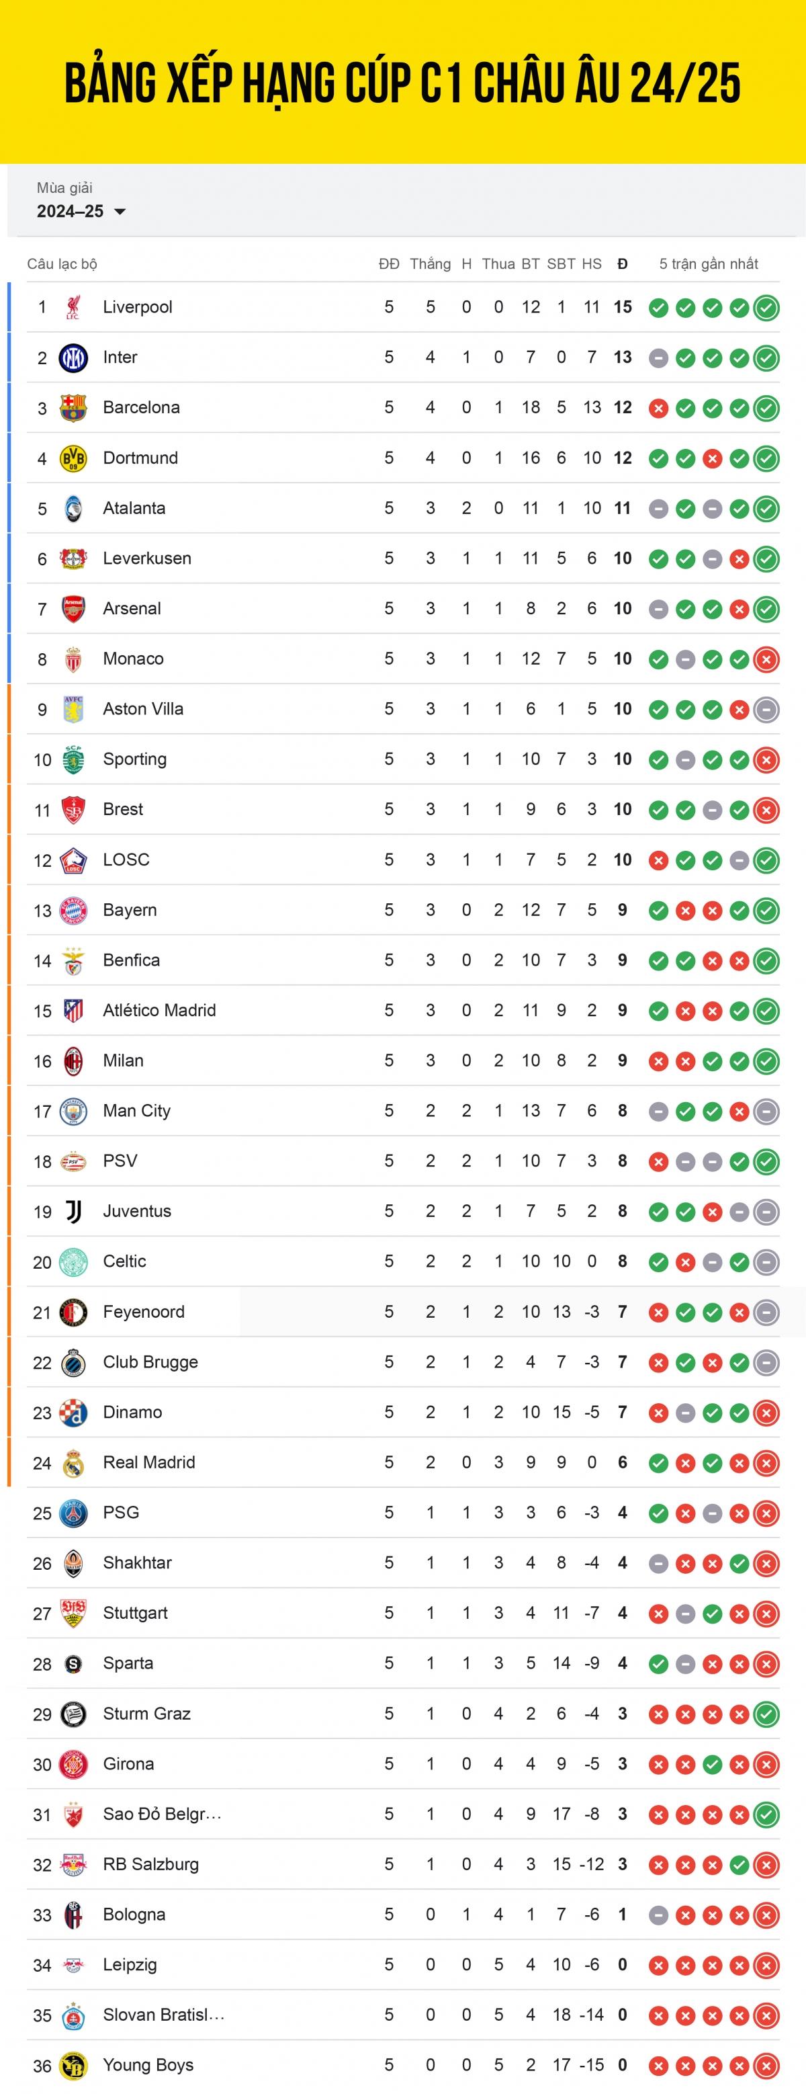Select the Feyenoord table row
The width and height of the screenshot is (806, 2094).
pos(403,1312)
